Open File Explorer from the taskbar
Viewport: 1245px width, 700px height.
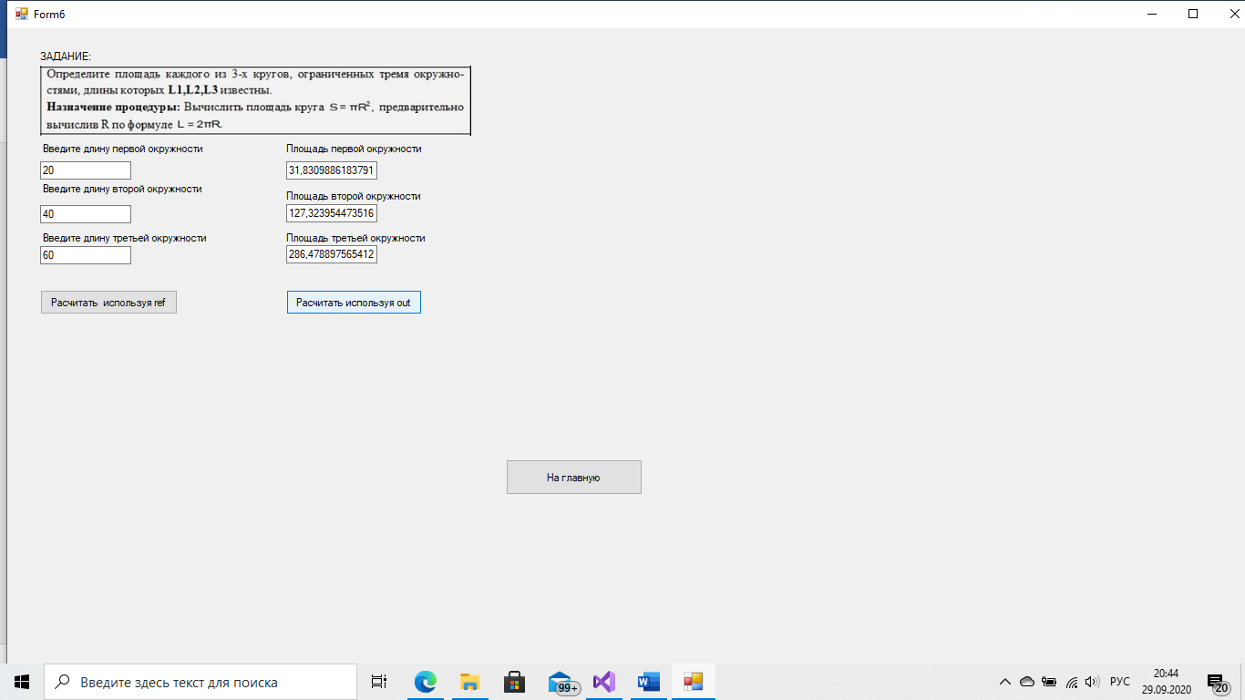[470, 682]
